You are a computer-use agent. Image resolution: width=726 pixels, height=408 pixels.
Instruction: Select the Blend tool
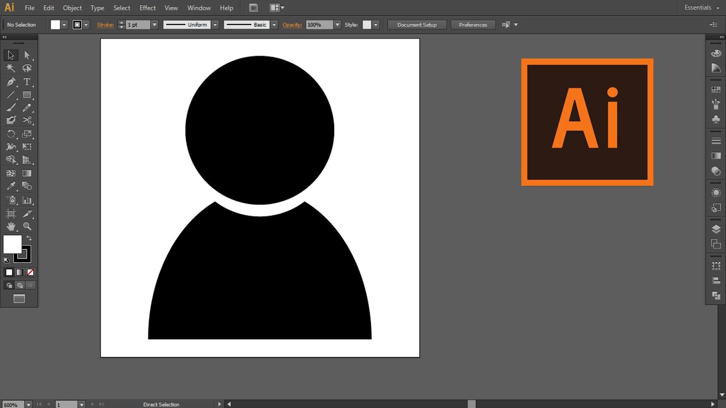click(x=27, y=186)
